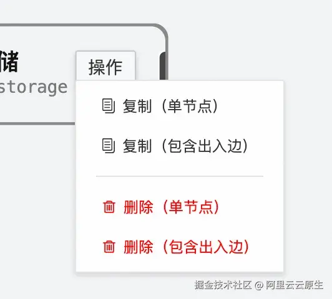Image resolution: width=332 pixels, height=299 pixels.
Task: Click the red trash icon beside 删除（单节点）
Action: coord(109,207)
